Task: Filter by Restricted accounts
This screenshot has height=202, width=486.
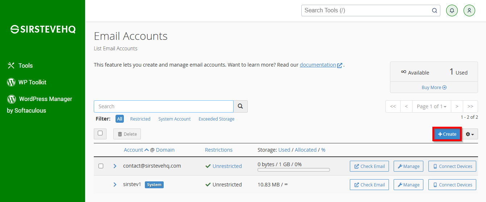Action: (x=140, y=119)
